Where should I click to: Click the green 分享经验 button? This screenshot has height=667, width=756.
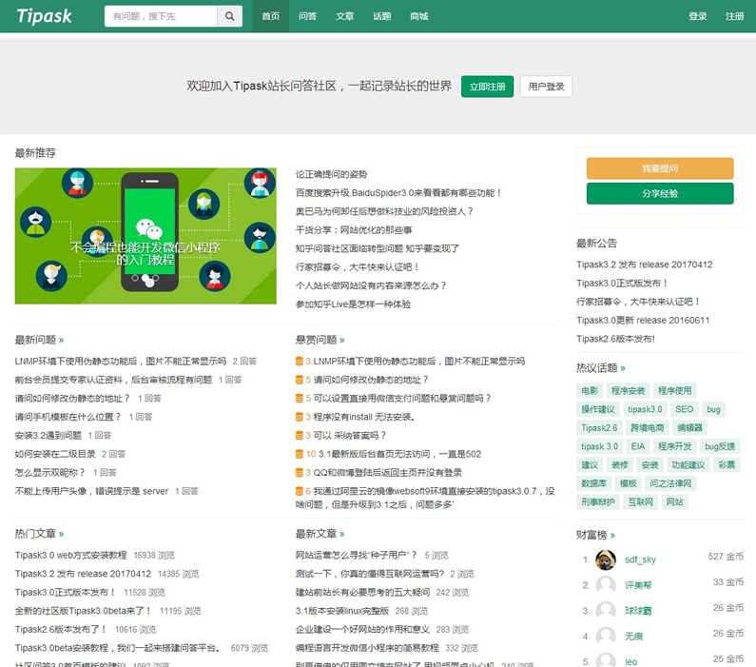660,193
